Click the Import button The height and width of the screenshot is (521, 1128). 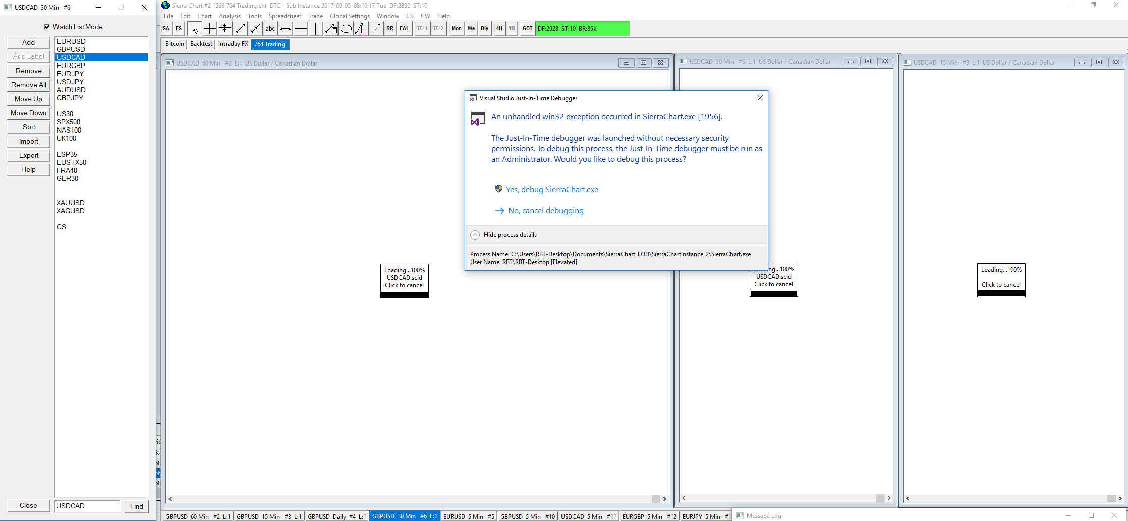point(29,142)
